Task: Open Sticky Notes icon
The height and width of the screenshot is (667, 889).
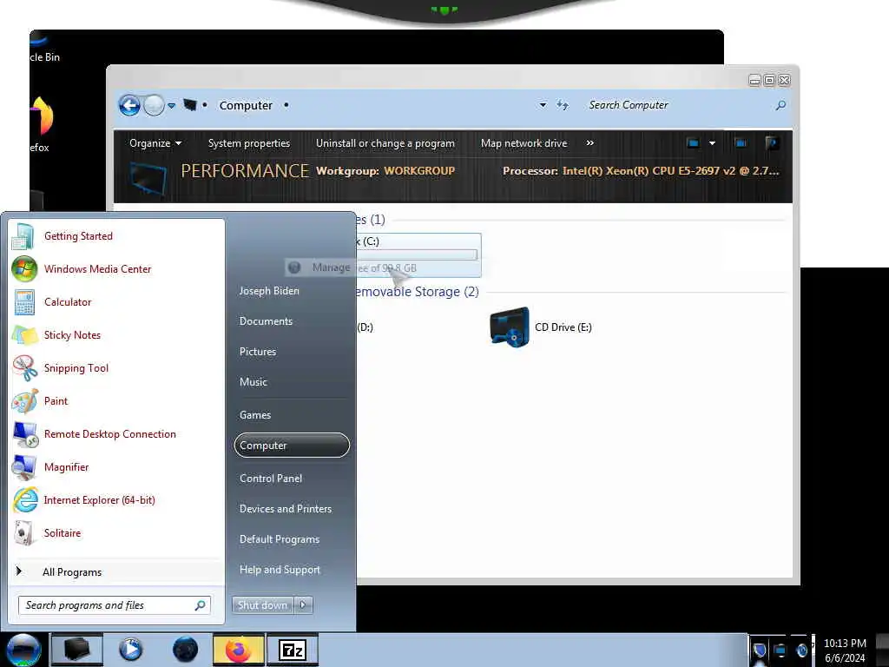Action: [x=24, y=334]
